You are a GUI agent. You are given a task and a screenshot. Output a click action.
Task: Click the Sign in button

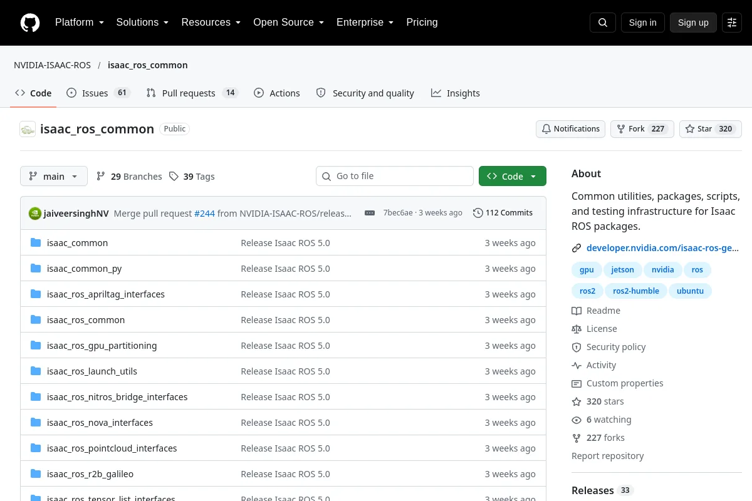tap(642, 23)
